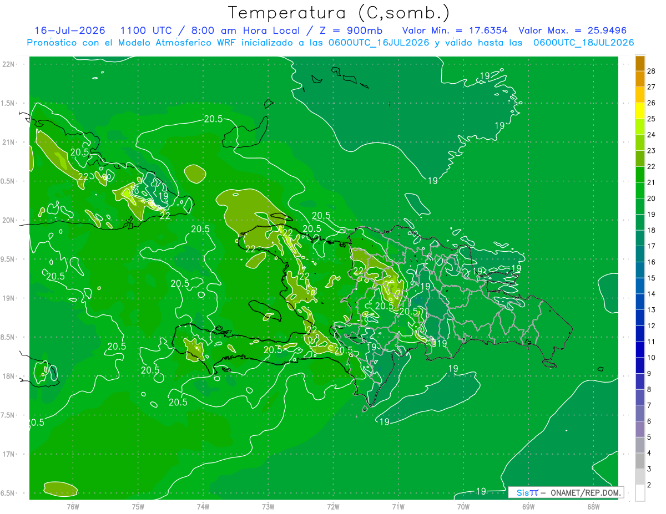This screenshot has width=666, height=514.
Task: Click the "Temperatura (C,somb.)" chart title
Action: 339,13
